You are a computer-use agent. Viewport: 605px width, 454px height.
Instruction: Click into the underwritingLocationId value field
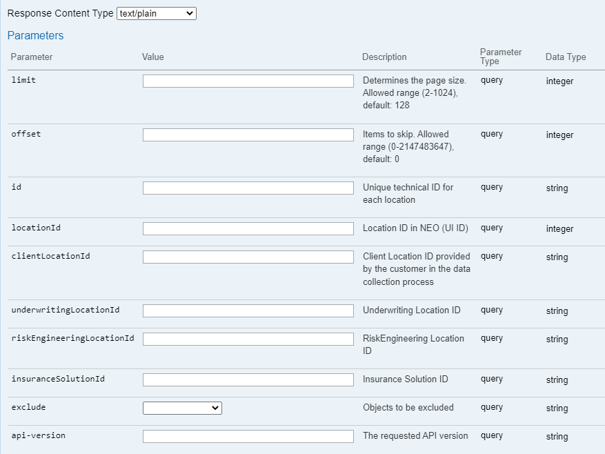[247, 310]
